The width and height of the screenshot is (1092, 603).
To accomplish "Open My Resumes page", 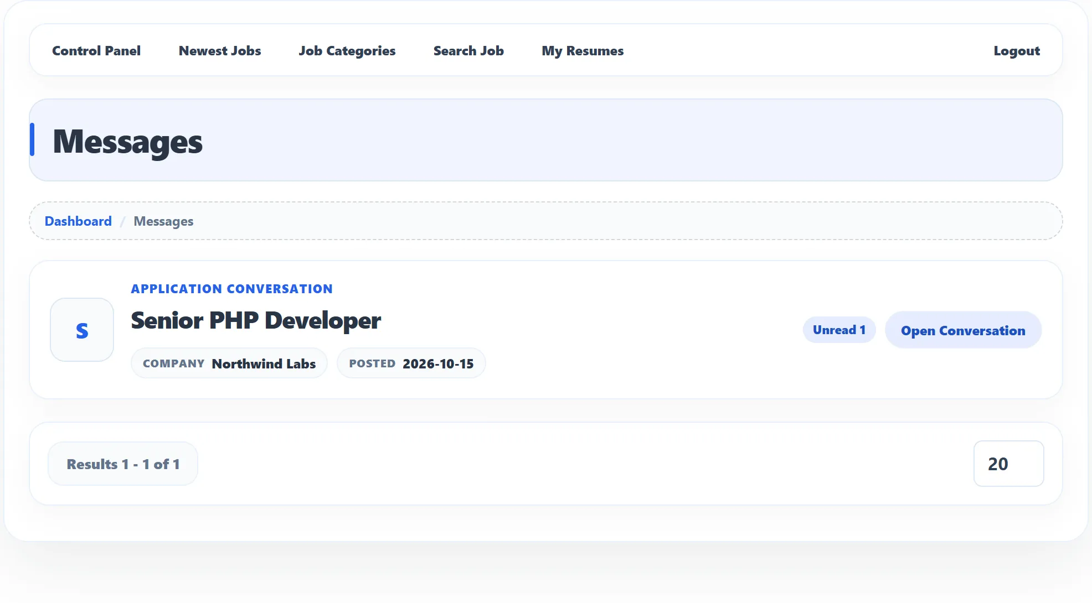I will 583,50.
